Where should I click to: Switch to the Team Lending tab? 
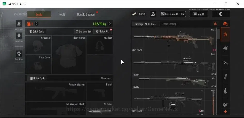coord(169,24)
